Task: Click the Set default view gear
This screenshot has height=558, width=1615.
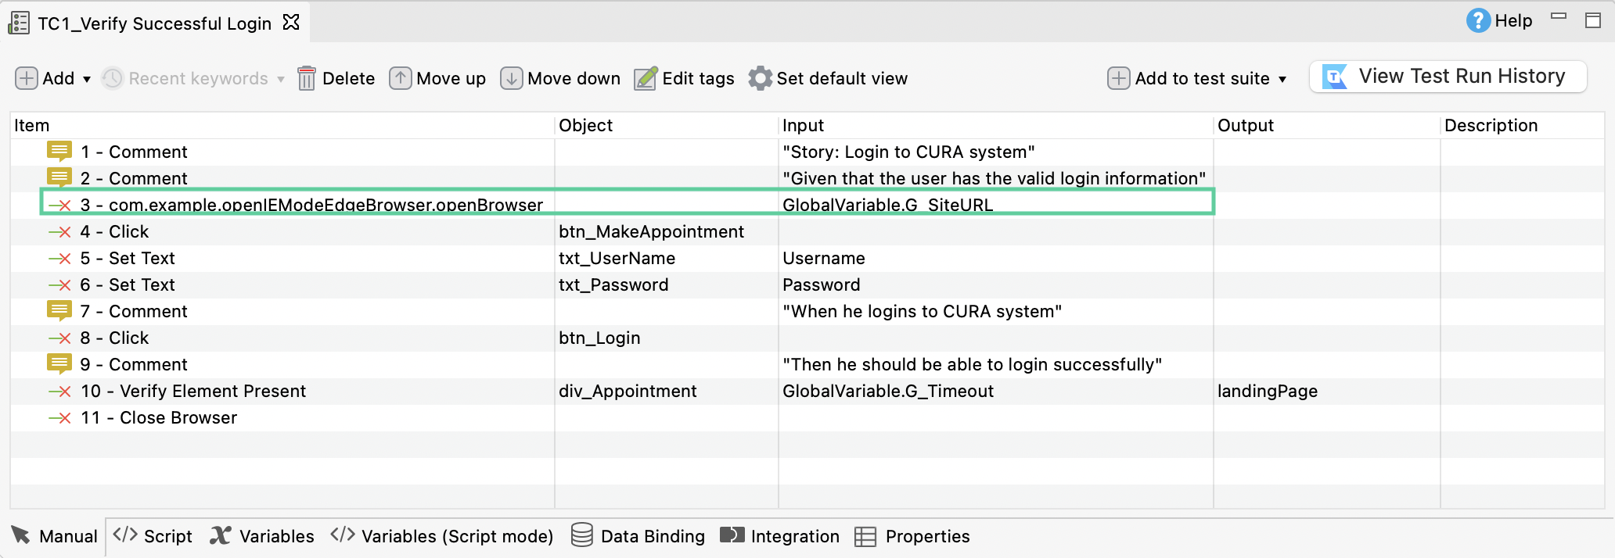Action: 760,78
